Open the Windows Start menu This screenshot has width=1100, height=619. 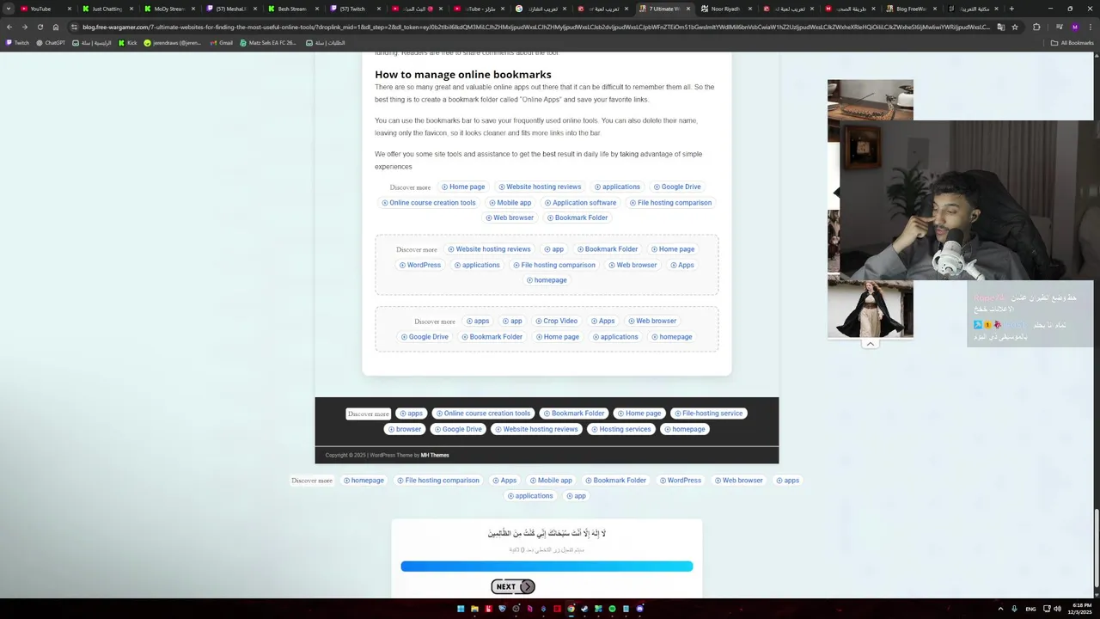(x=461, y=609)
